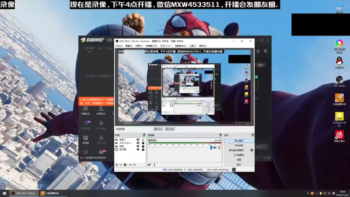Select 文本 (GDI+) source row
Viewport: 350px width, 197px height.
point(130,143)
